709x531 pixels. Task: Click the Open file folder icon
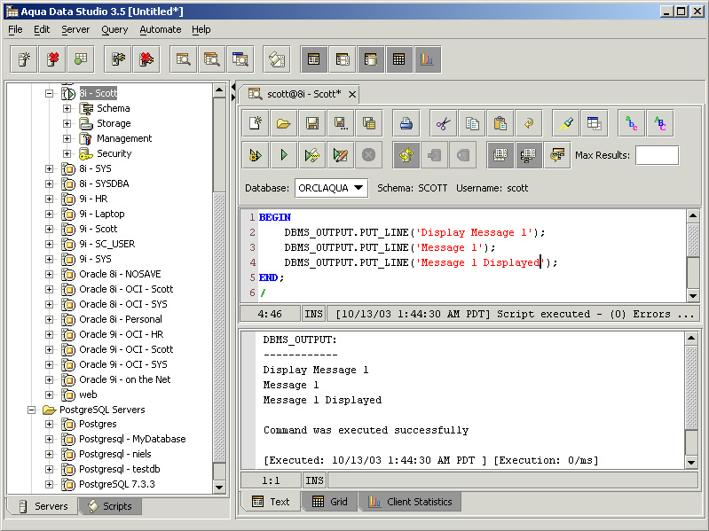tap(284, 123)
